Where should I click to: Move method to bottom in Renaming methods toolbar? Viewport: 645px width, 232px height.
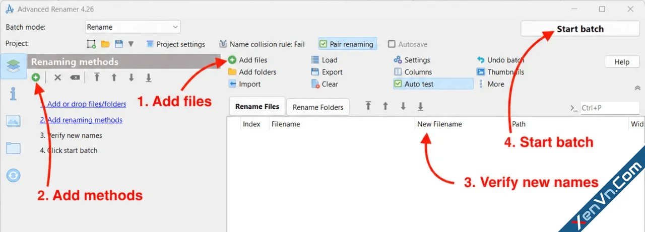tap(149, 78)
